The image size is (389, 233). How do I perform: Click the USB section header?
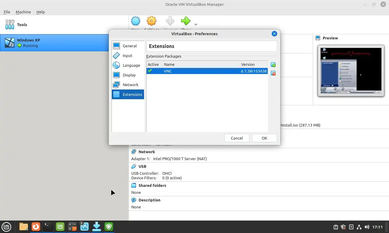[x=142, y=166]
